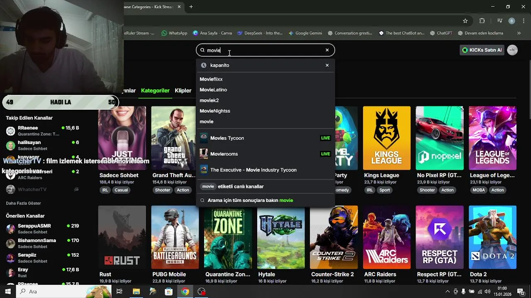Show more bookmarks chevron
The height and width of the screenshot is (298, 531).
click(519, 33)
